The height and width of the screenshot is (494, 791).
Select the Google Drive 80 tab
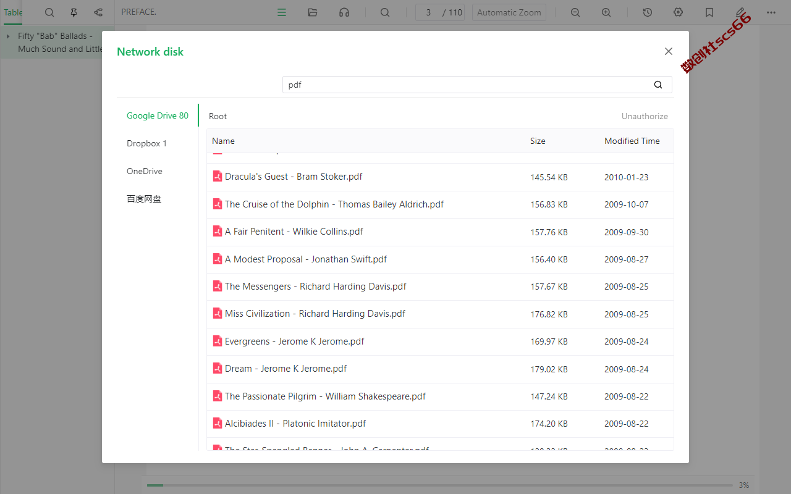coord(158,115)
